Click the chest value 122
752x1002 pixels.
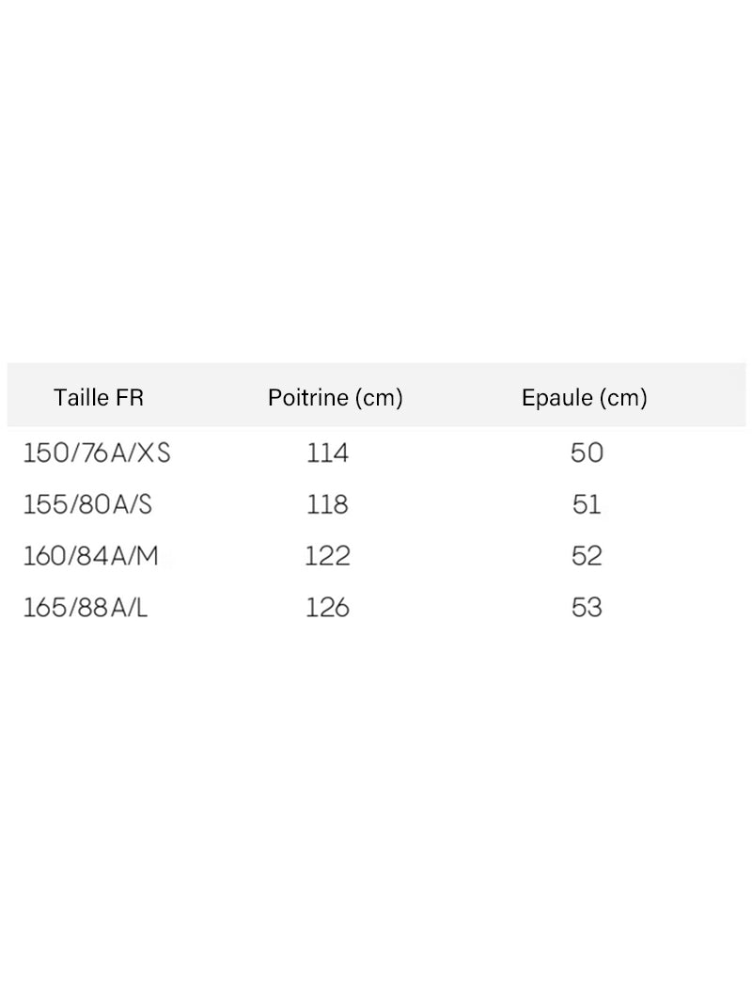tap(327, 556)
